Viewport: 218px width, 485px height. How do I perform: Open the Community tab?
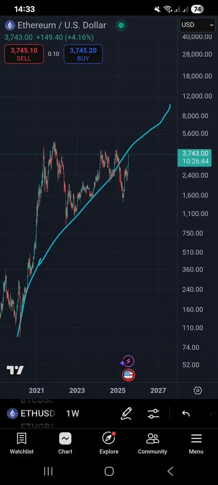click(x=153, y=443)
